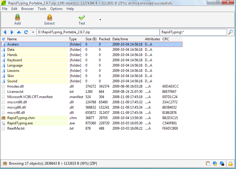
Task: Click the padlock password icon
Action: [x=230, y=163]
